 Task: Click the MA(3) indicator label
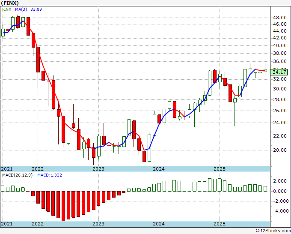point(21,9)
